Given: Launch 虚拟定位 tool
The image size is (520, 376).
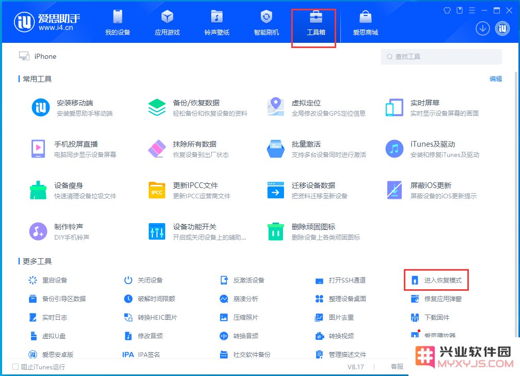Looking at the screenshot, I should click(316, 108).
